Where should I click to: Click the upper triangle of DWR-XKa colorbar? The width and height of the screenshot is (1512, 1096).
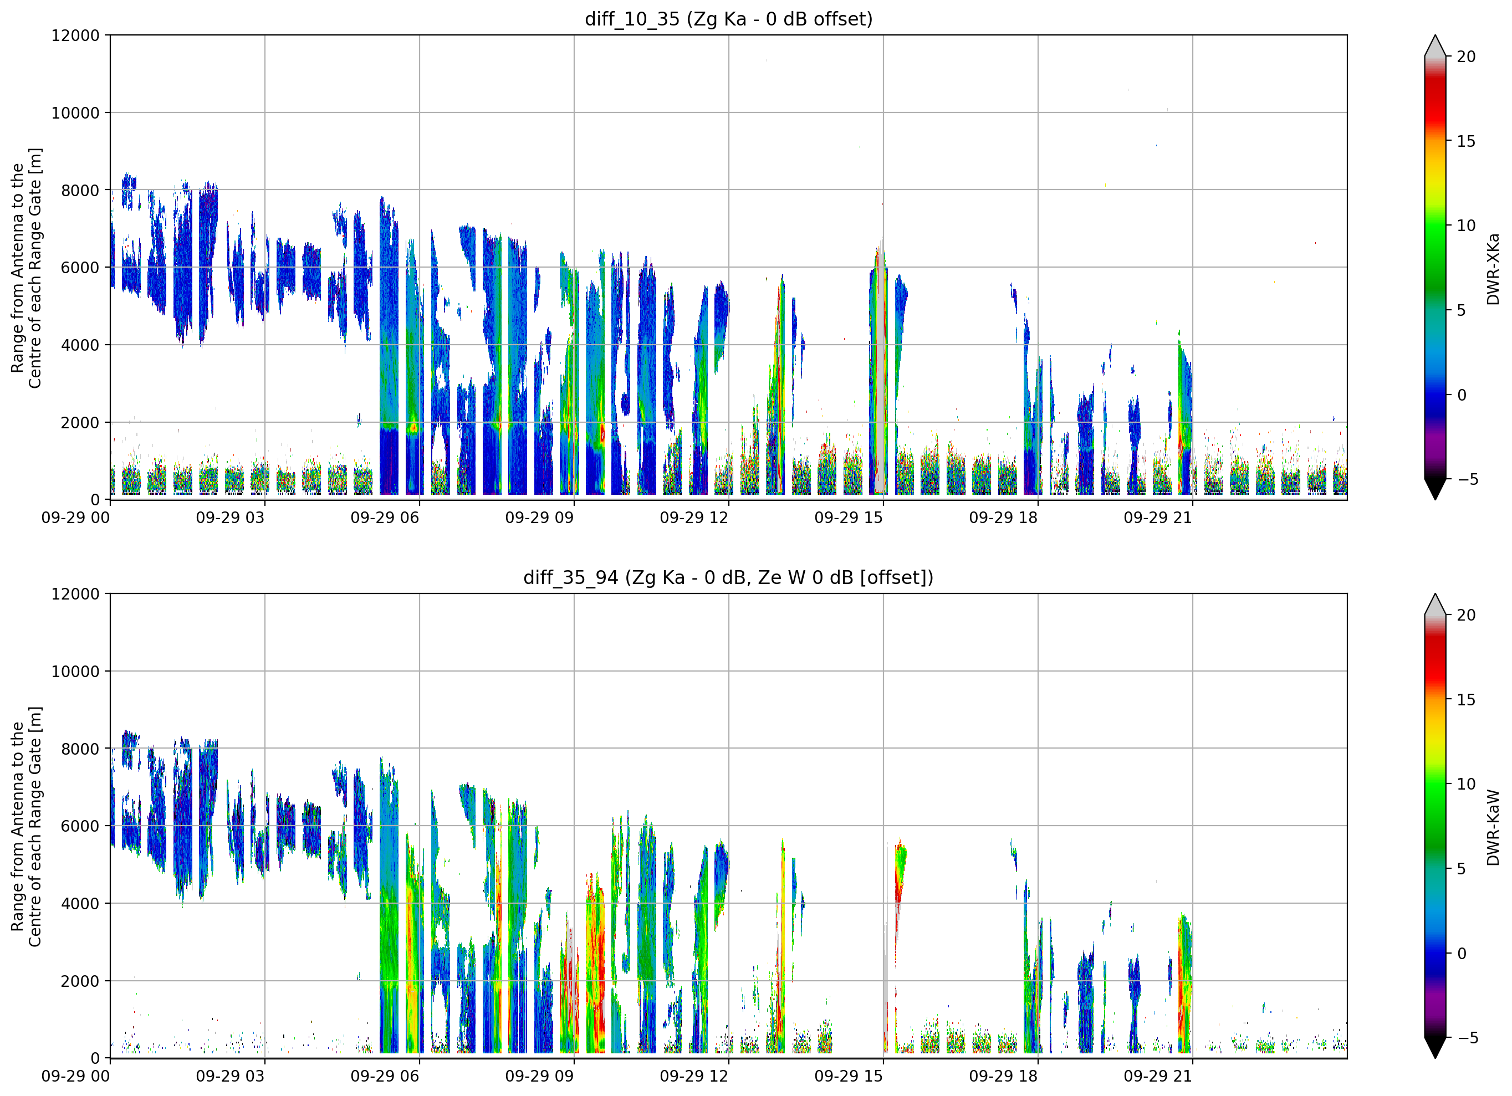1434,46
